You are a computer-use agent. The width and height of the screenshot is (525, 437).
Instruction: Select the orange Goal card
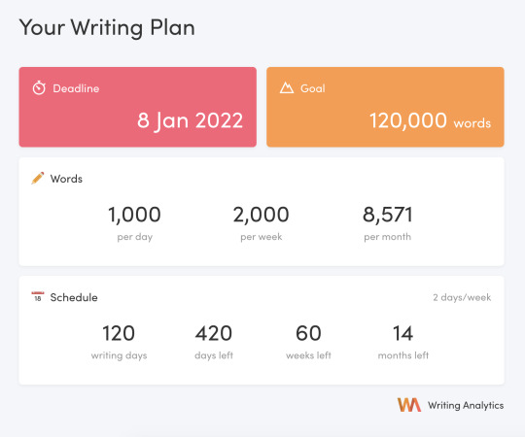[385, 107]
